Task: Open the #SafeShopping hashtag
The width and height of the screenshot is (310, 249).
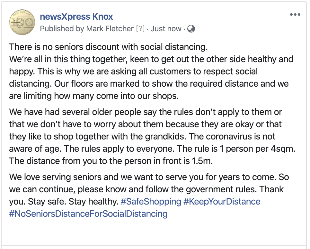Action: (x=151, y=202)
